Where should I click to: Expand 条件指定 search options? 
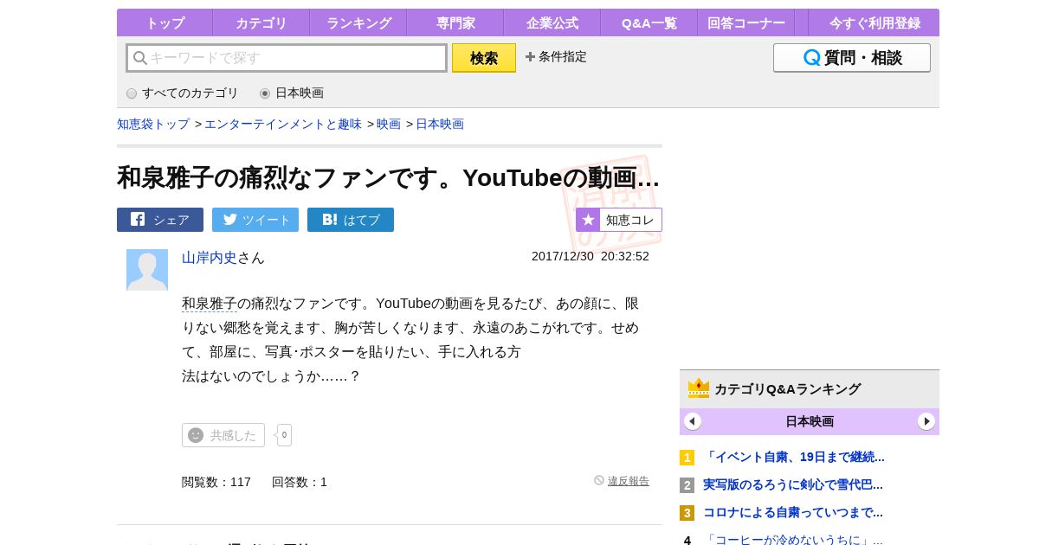click(556, 57)
